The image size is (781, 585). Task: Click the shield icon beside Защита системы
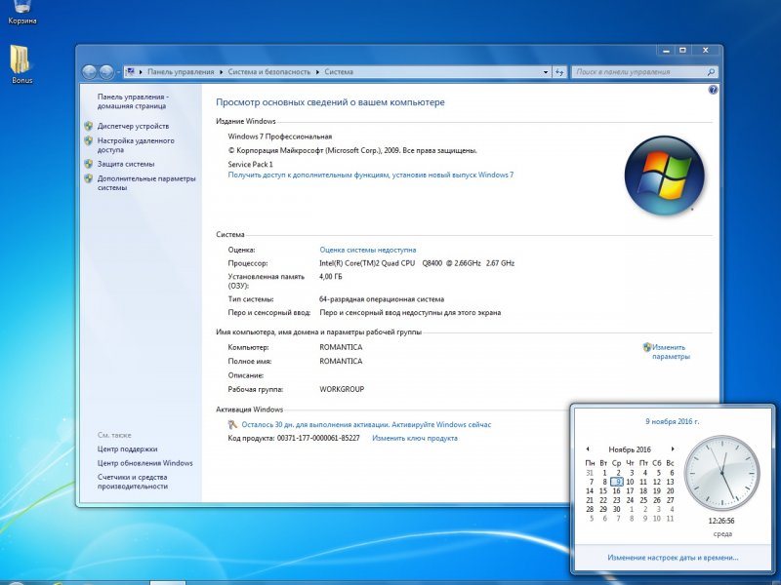(x=89, y=164)
